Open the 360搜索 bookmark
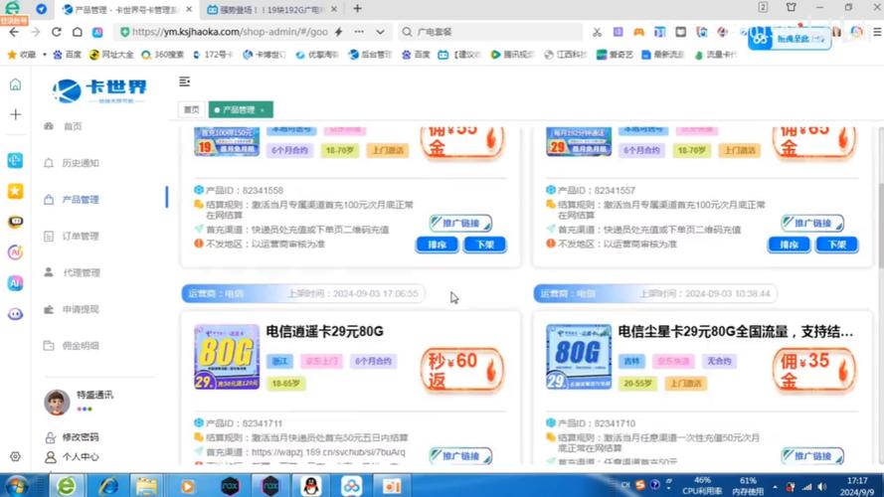 point(163,55)
